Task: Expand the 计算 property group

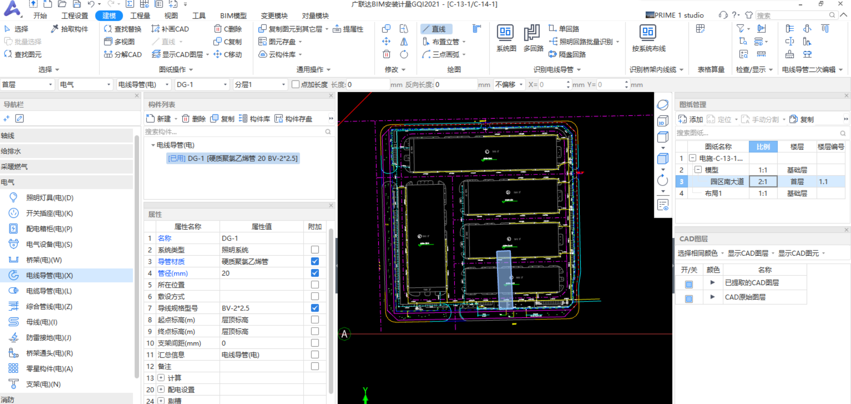Action: (x=161, y=378)
